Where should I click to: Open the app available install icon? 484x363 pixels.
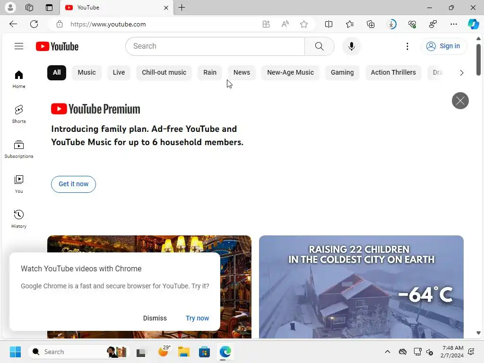click(266, 24)
